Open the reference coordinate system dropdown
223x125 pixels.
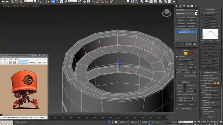(72, 1)
